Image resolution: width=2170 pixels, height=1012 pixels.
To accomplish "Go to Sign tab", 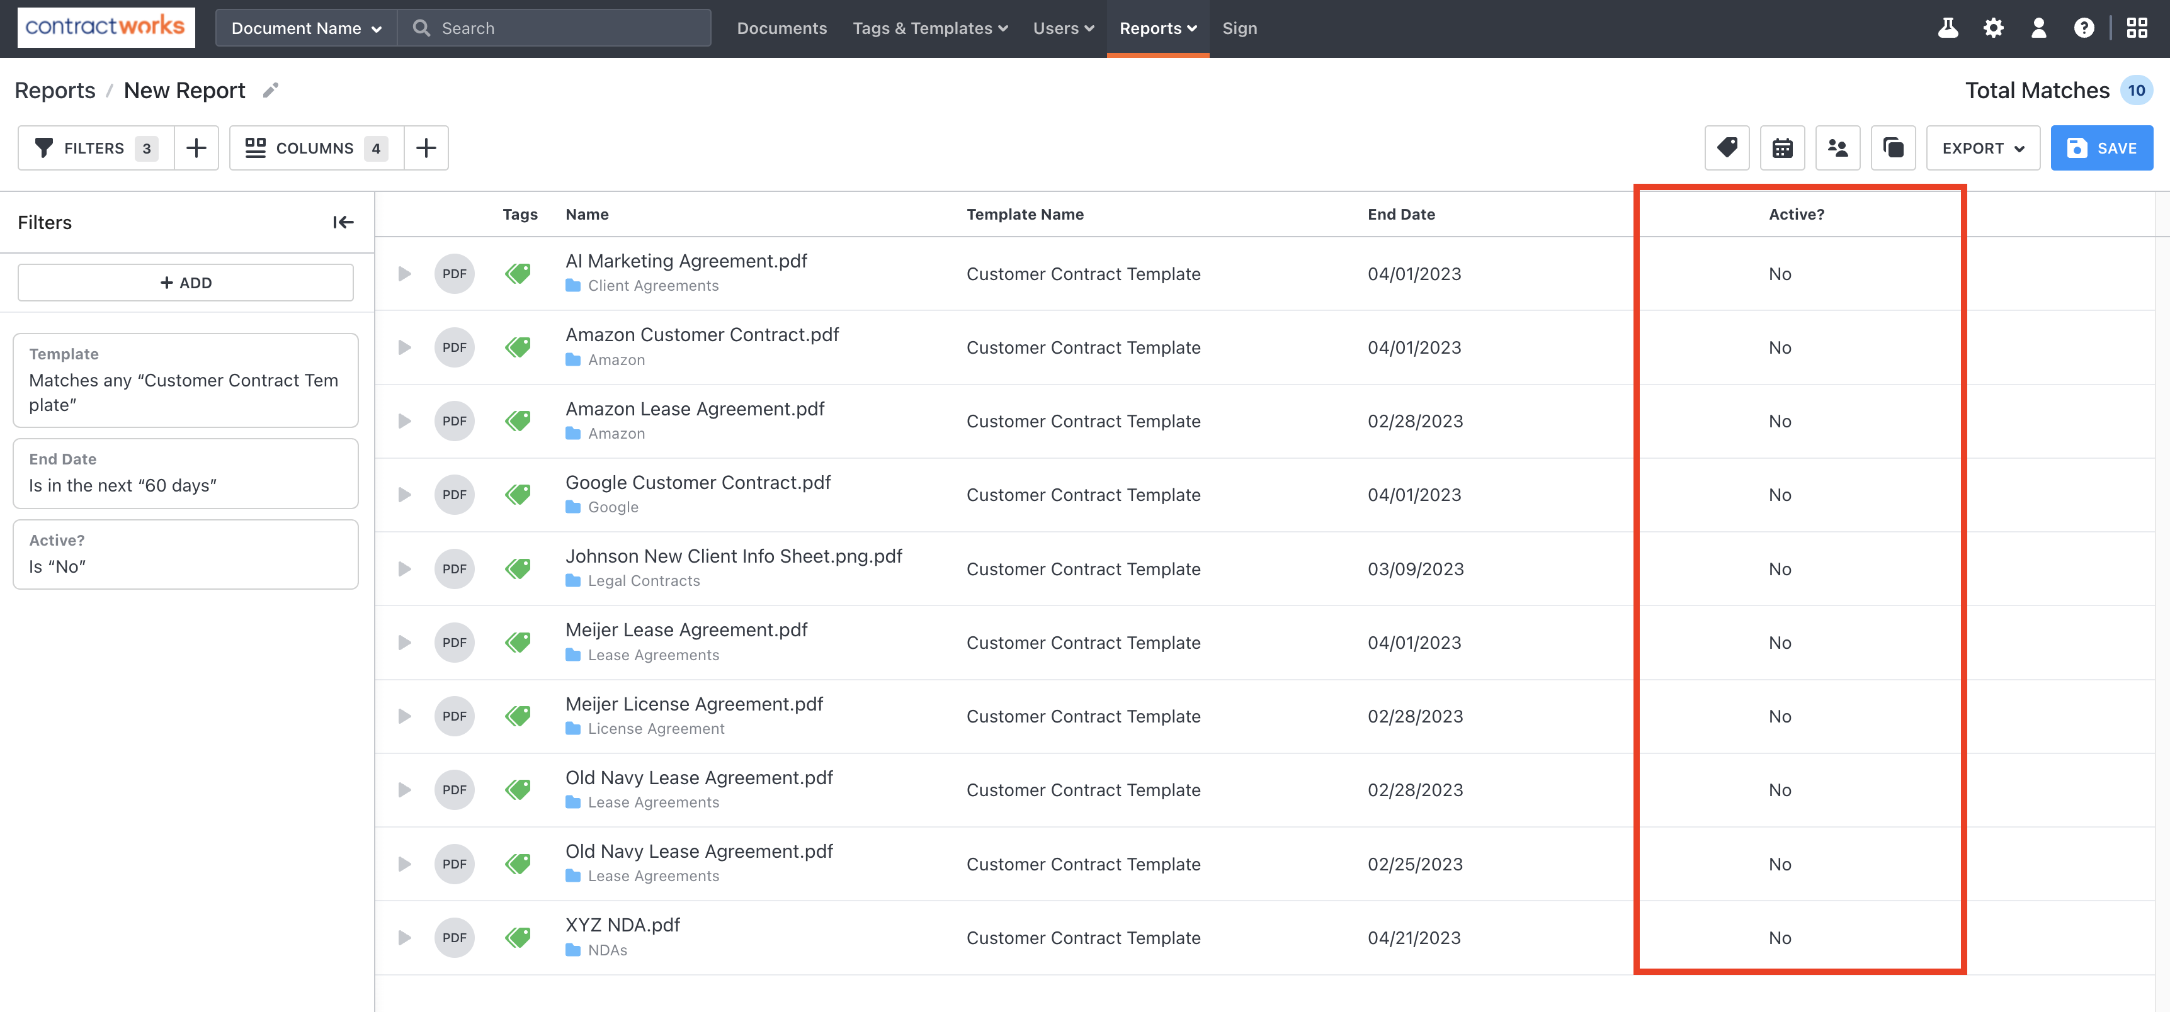I will 1239,28.
